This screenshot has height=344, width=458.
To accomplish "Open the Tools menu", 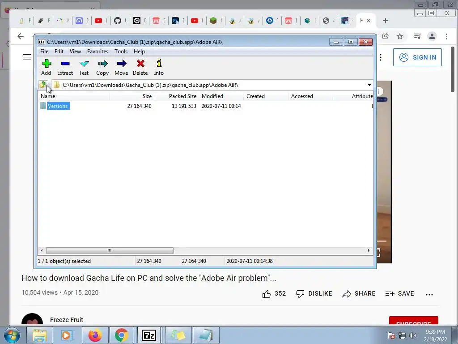I will click(x=121, y=52).
